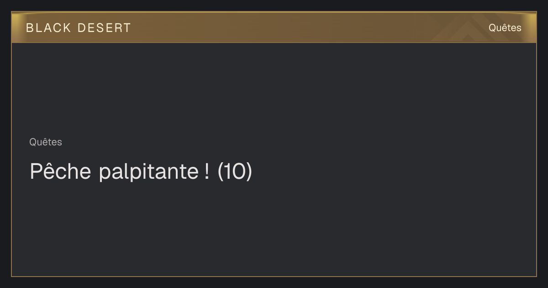Click the letter B of the BLACK DESERT logo
The width and height of the screenshot is (548, 288).
[30, 28]
